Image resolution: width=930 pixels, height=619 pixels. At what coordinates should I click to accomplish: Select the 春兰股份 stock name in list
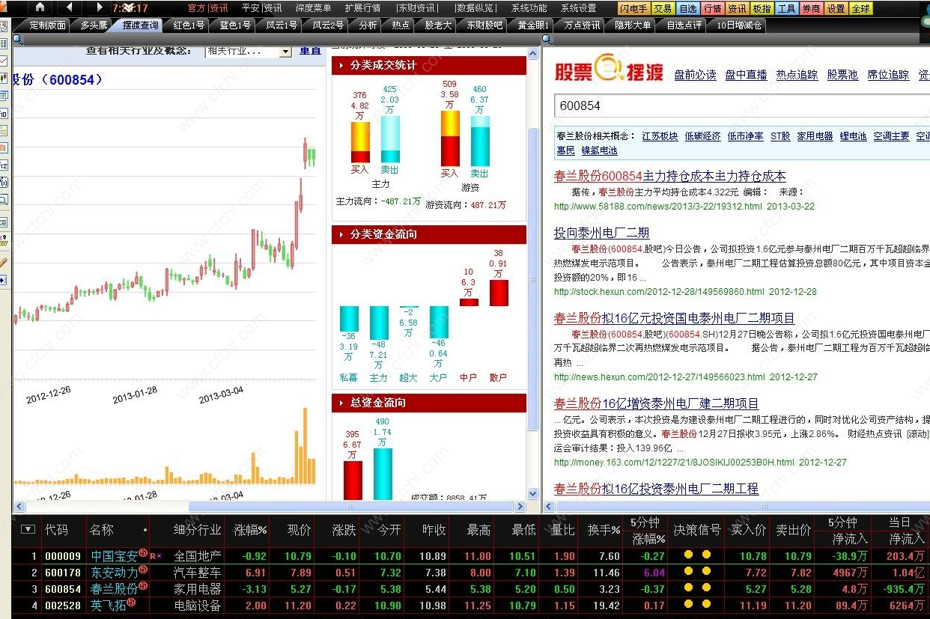pyautogui.click(x=114, y=589)
